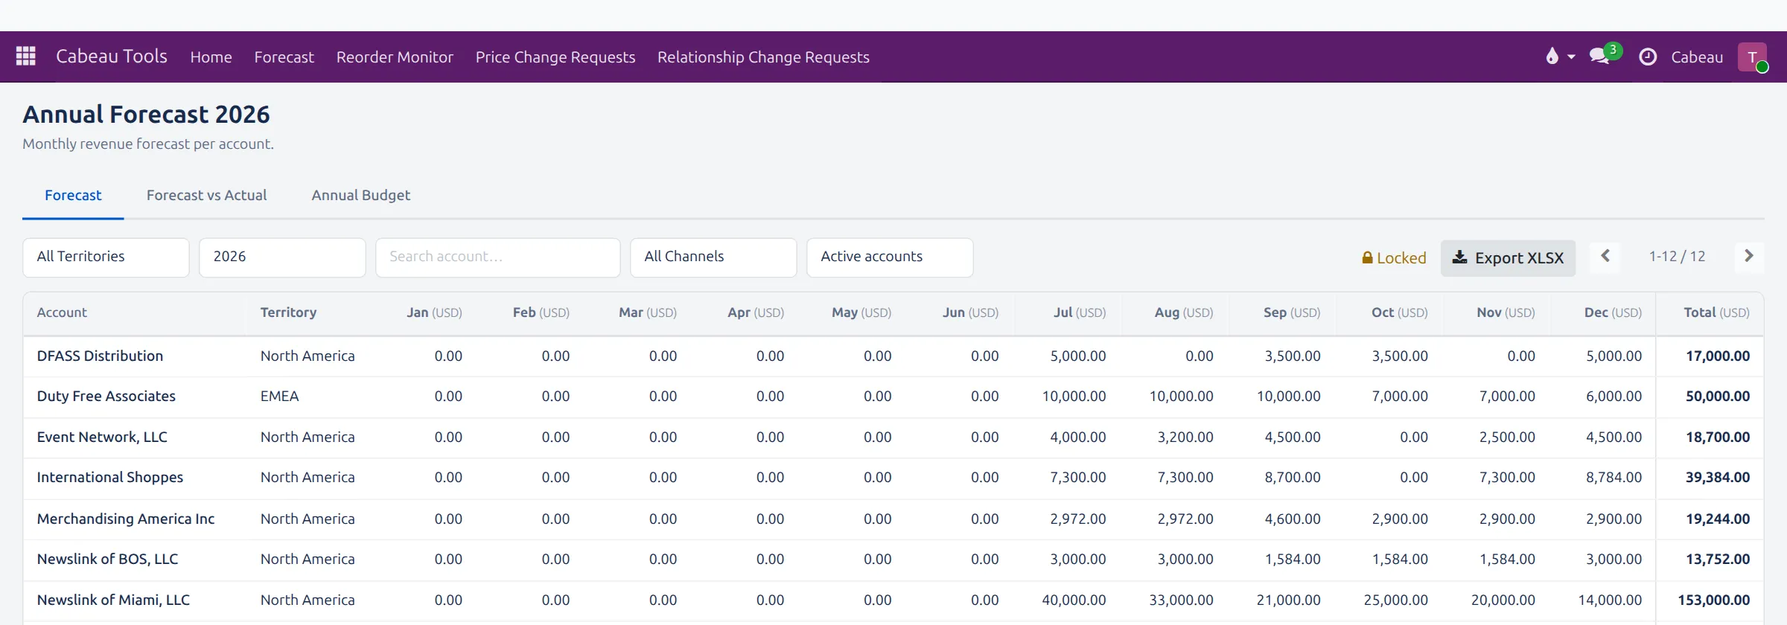Open the apps grid menu icon
1787x625 pixels.
(x=26, y=57)
